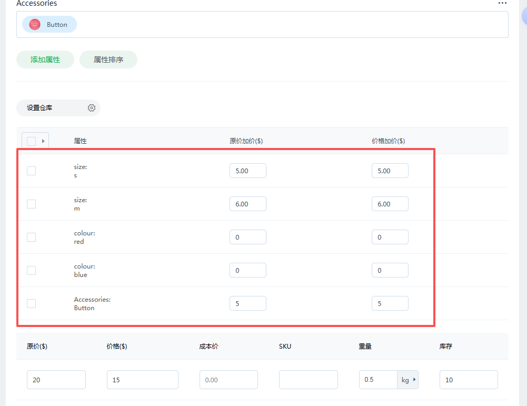Open the kg weight unit dropdown
527x406 pixels.
tap(407, 380)
